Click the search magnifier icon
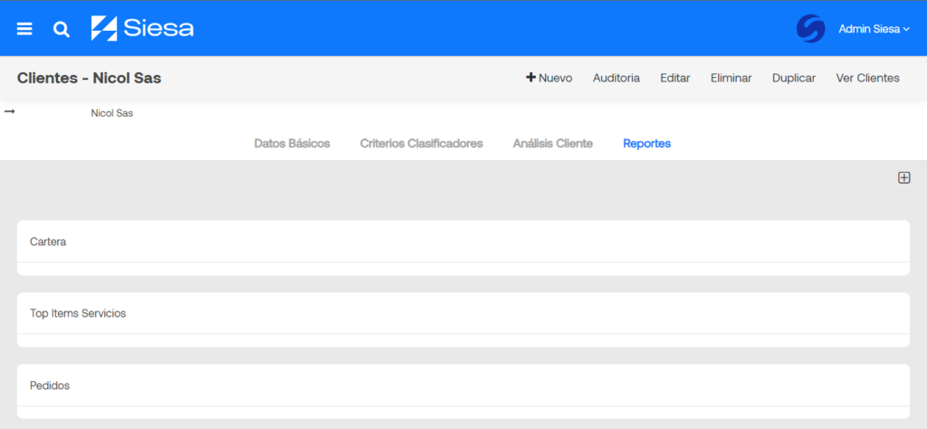The width and height of the screenshot is (927, 429). (x=62, y=29)
